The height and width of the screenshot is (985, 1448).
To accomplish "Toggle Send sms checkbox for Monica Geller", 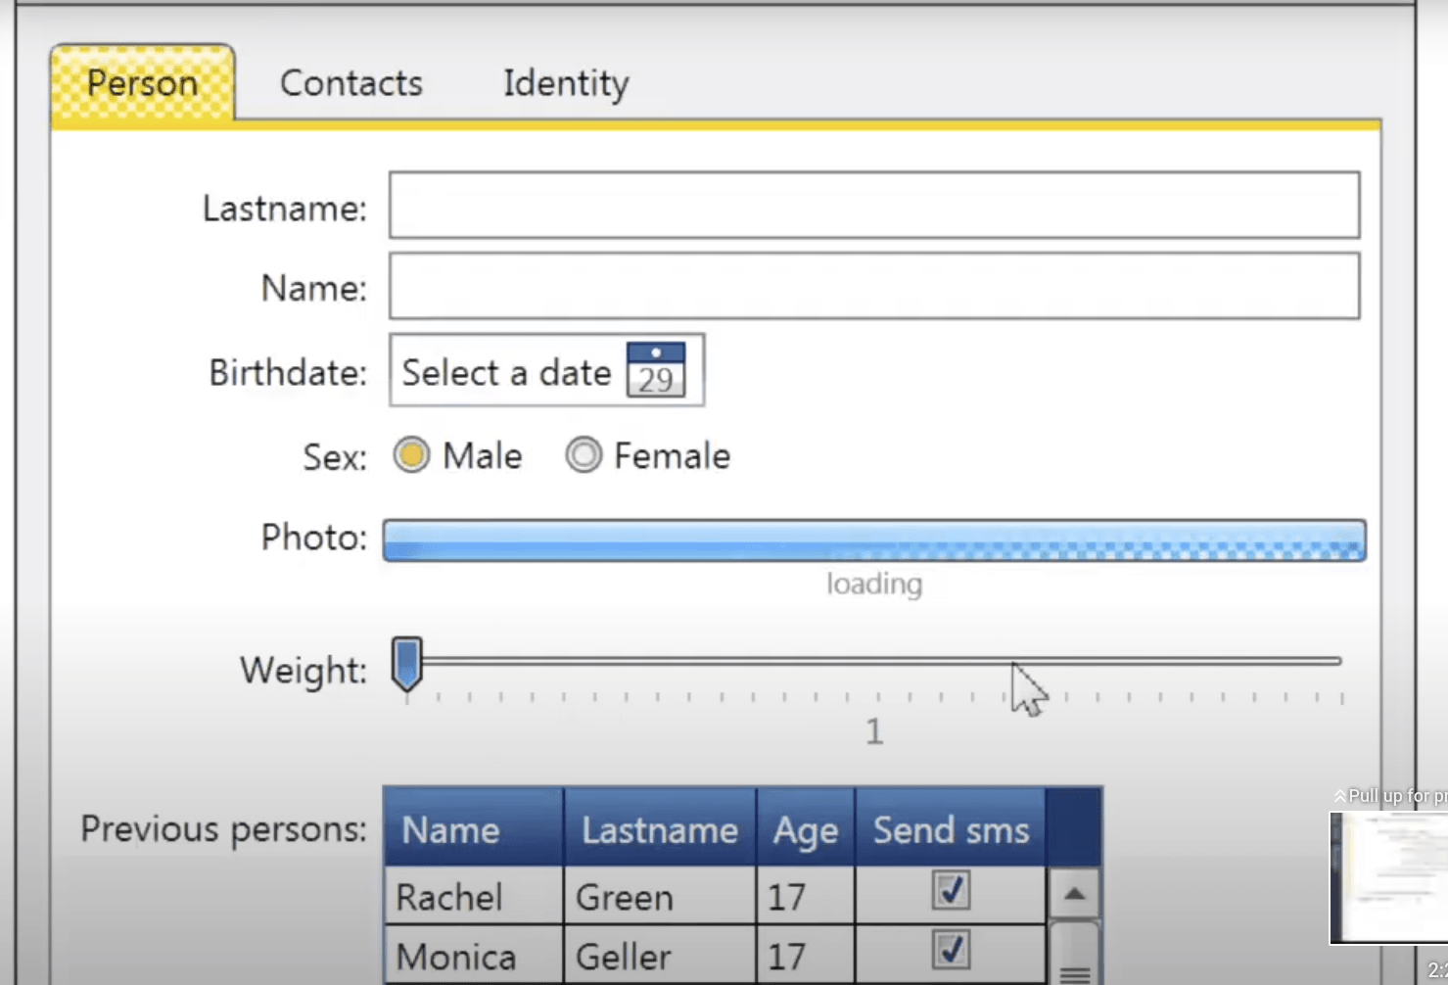I will click(x=949, y=949).
